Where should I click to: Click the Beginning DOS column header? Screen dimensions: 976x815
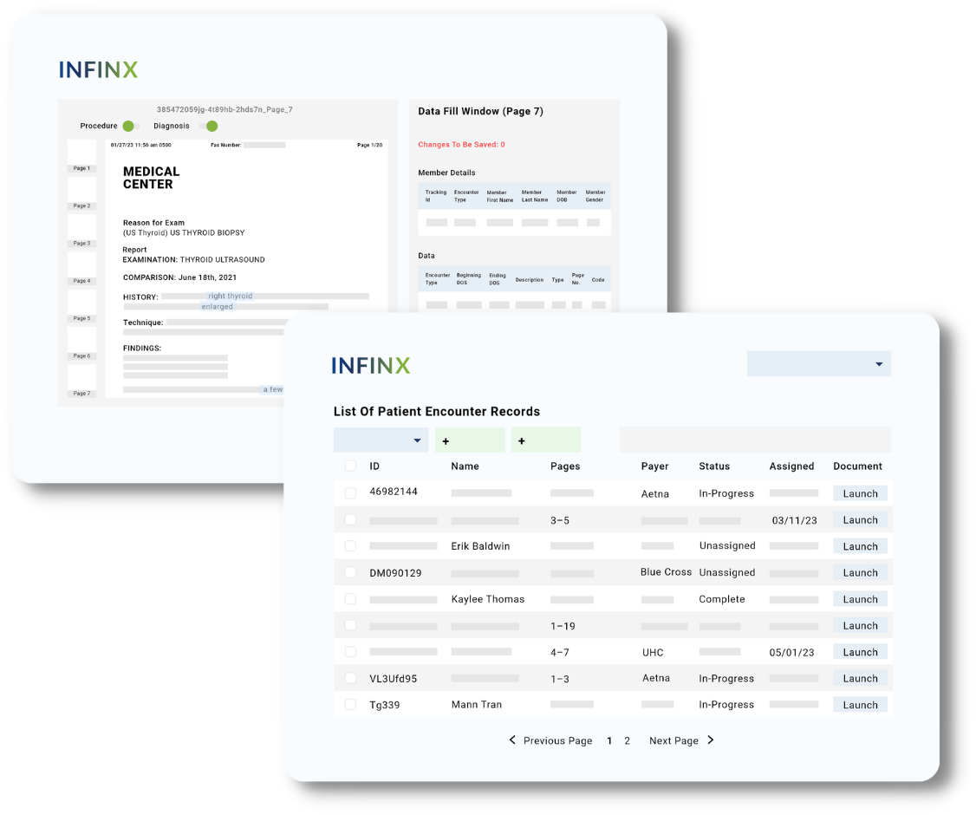469,279
